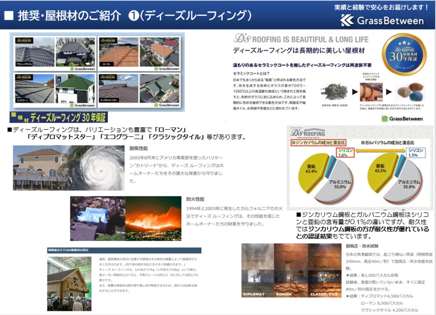Click the ガルバリウムの成分と混合比 label
The width and height of the screenshot is (436, 315).
(x=388, y=143)
